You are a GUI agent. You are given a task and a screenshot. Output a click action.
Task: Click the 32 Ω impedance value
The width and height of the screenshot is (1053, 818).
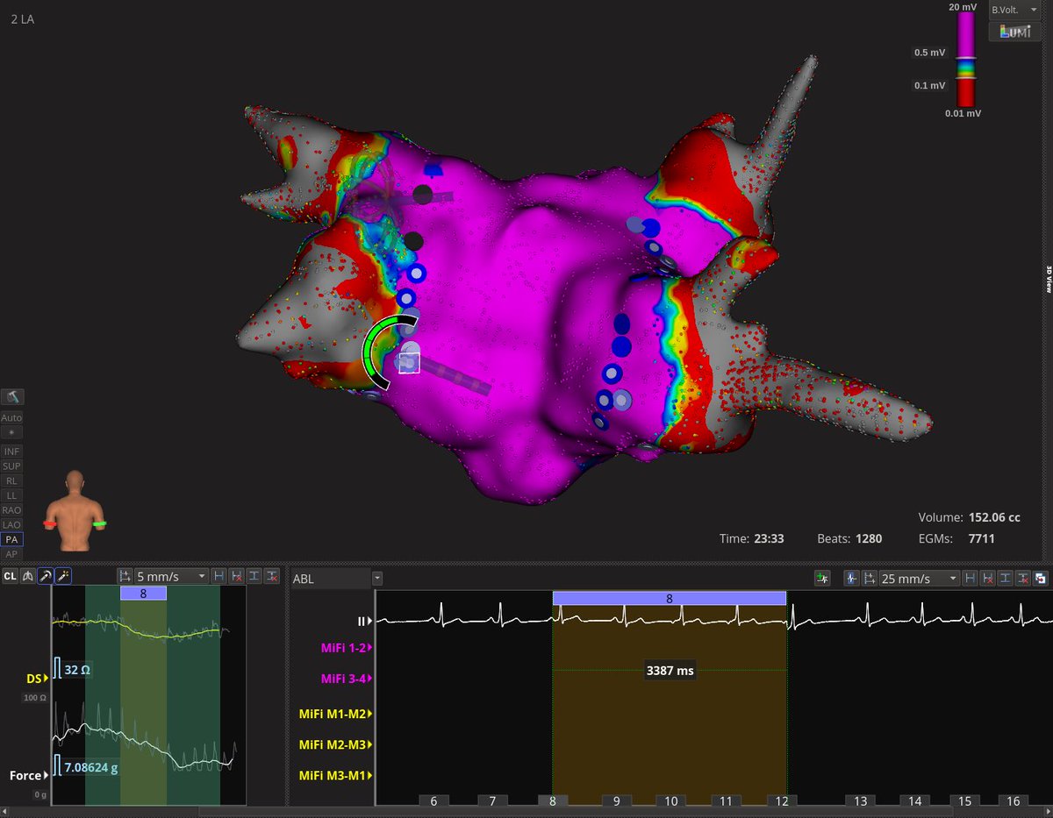[x=78, y=670]
